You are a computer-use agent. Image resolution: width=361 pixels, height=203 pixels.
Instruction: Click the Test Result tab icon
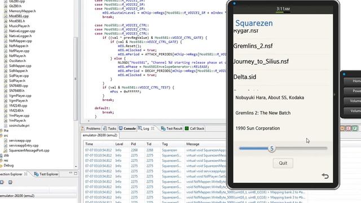click(163, 129)
